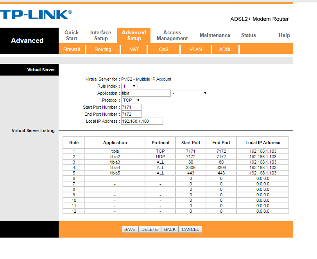317x259 pixels.
Task: Click the End Port Number field
Action: click(131, 114)
